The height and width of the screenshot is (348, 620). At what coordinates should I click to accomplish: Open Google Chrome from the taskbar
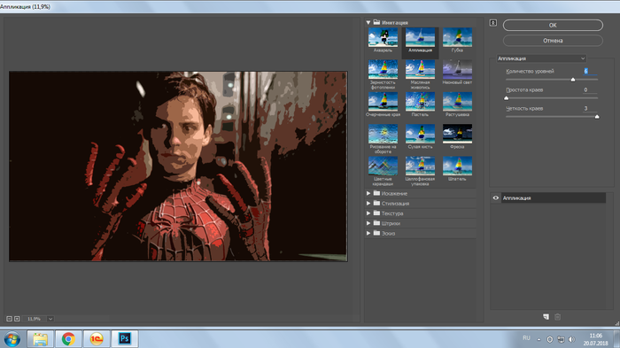[68, 338]
